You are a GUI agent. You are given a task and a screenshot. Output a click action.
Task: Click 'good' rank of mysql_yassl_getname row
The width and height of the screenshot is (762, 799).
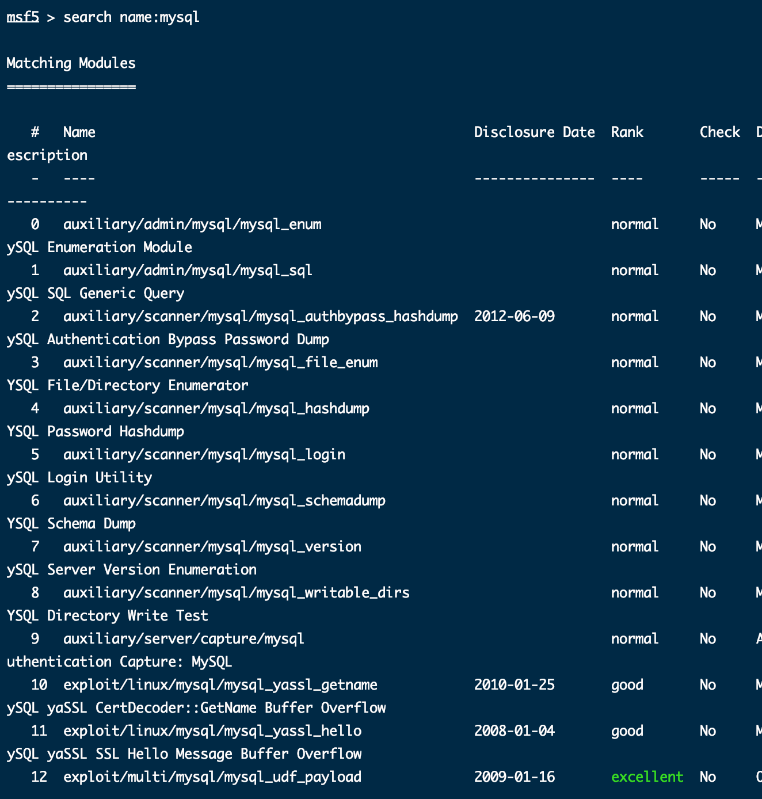click(627, 686)
